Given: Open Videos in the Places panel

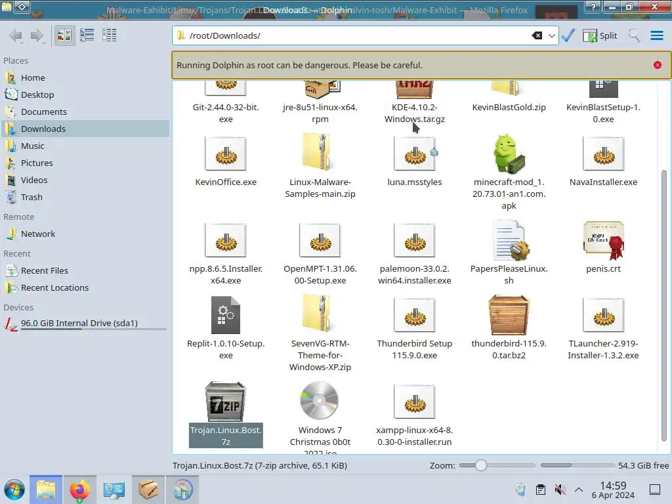Looking at the screenshot, I should click(85, 180).
